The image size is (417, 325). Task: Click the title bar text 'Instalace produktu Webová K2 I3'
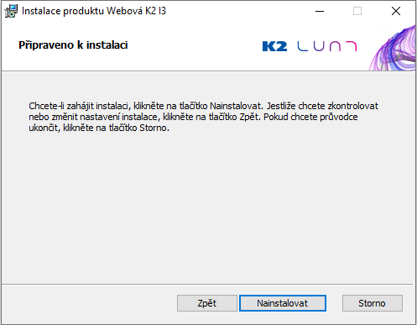(94, 11)
